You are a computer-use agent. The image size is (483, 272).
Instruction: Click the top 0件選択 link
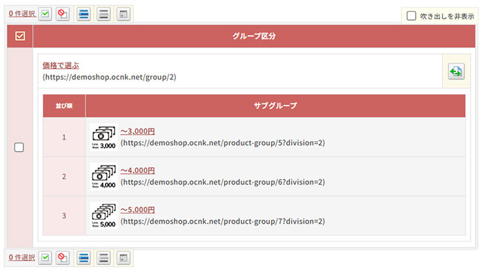(x=22, y=14)
